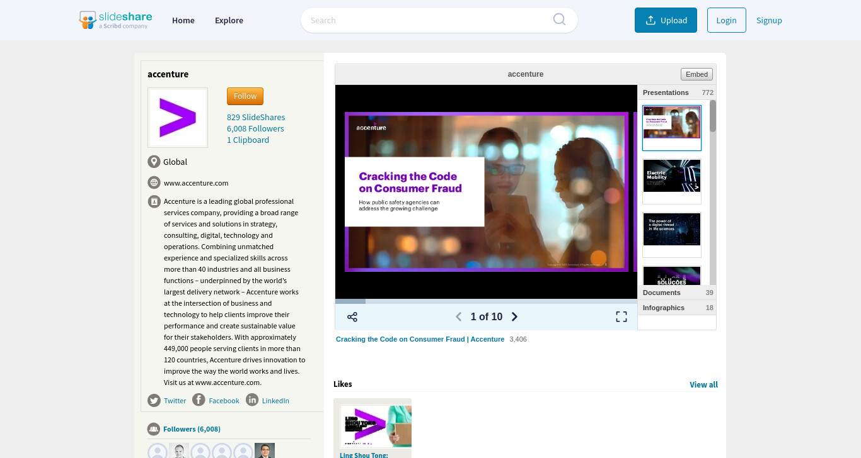The width and height of the screenshot is (861, 458).
Task: Click the main Cracking the Code slide
Action: click(x=487, y=192)
